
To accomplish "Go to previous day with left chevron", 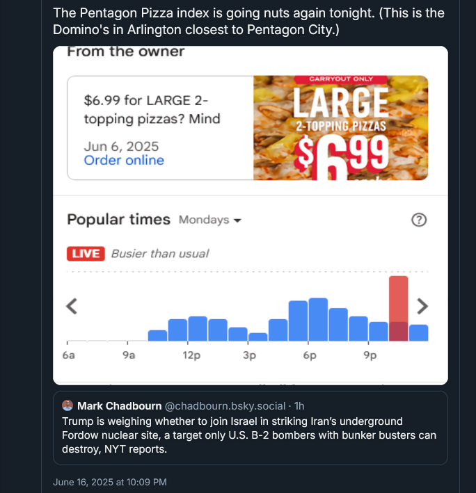I will click(70, 306).
